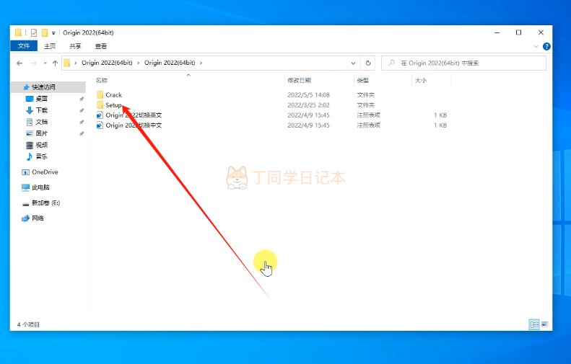Image resolution: width=571 pixels, height=364 pixels.
Task: Open 图片 in the navigation pane
Action: point(42,133)
